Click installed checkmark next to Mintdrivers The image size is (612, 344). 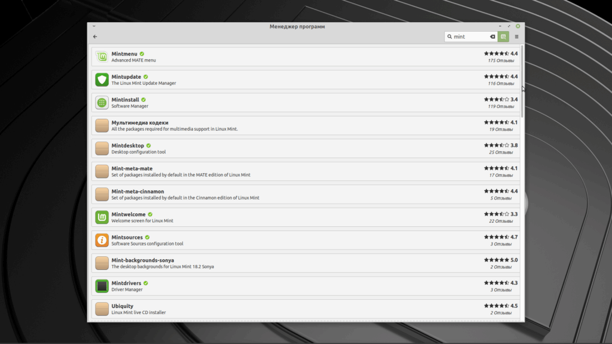146,283
